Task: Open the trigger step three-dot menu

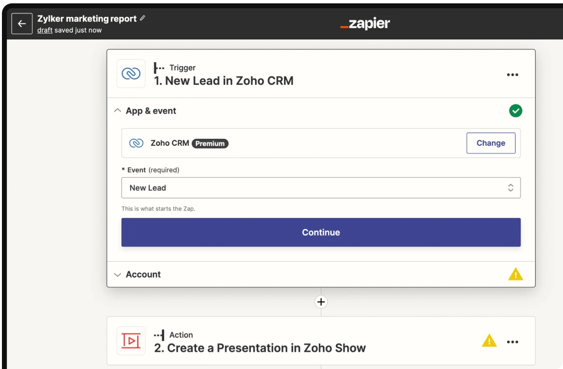Action: [513, 75]
